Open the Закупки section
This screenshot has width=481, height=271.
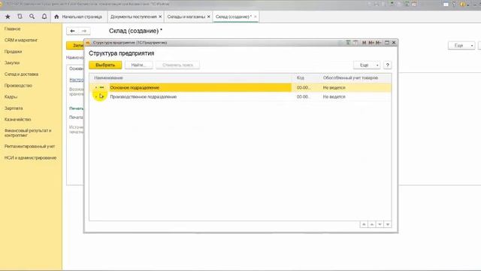(x=12, y=62)
